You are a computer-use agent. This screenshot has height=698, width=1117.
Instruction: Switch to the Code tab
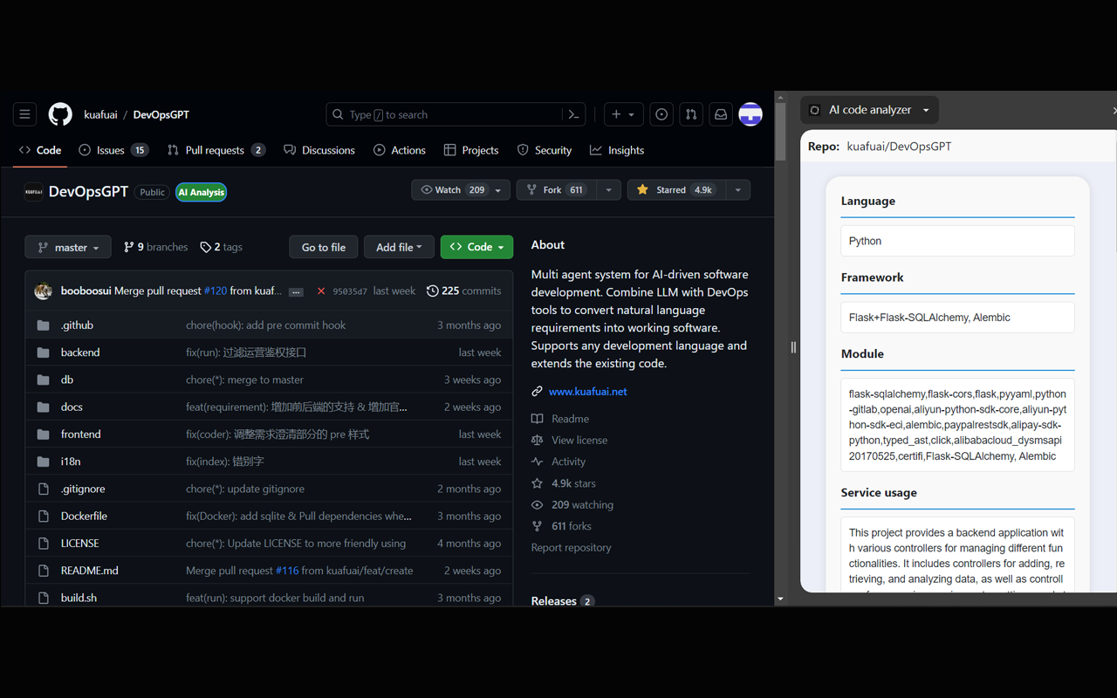[x=40, y=150]
